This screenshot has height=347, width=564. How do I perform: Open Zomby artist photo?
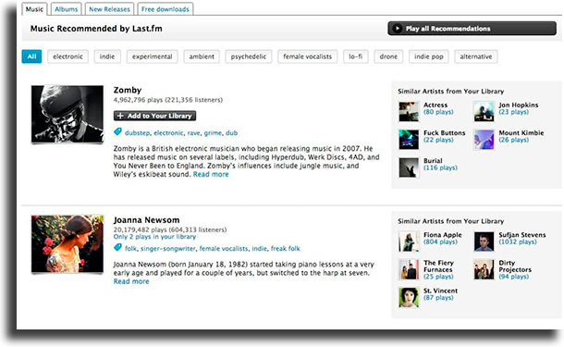pyautogui.click(x=67, y=114)
